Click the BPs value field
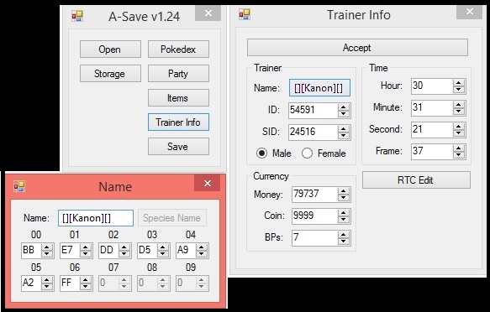The height and width of the screenshot is (312, 490). pos(314,237)
